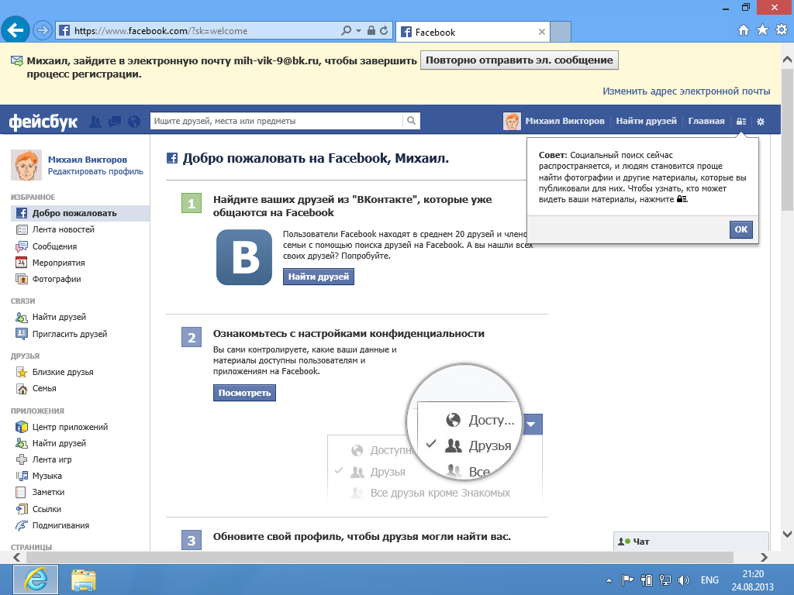Viewport: 794px width, 595px height.
Task: Open address bar dropdown arrow
Action: pyautogui.click(x=358, y=31)
